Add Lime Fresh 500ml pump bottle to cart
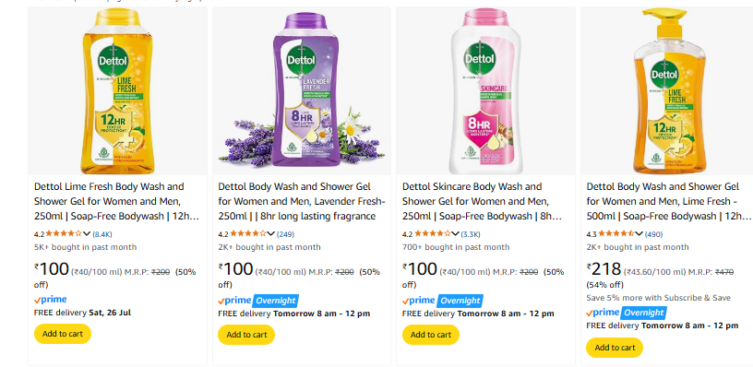Viewport: 753px width, 367px height. coord(615,348)
